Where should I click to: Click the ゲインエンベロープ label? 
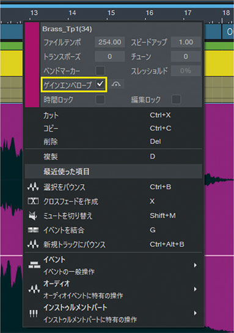pos(68,85)
